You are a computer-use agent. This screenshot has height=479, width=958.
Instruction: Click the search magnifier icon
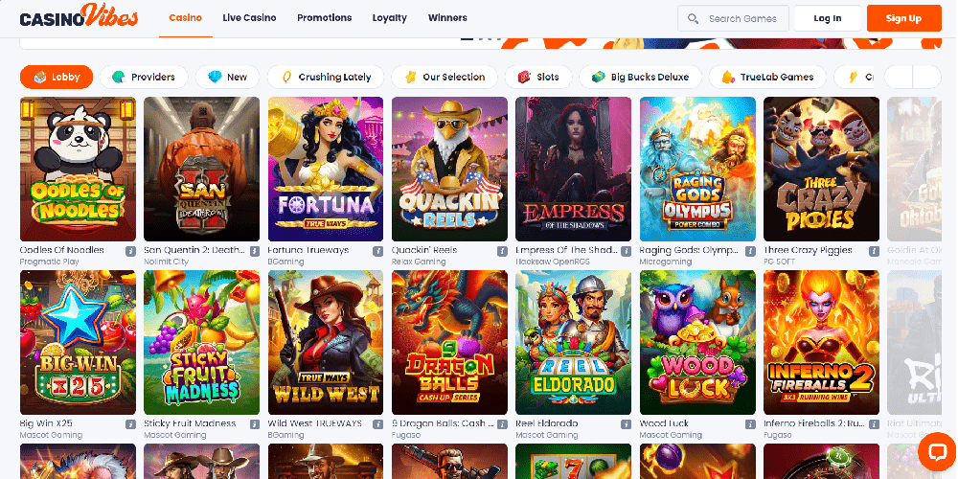click(693, 18)
